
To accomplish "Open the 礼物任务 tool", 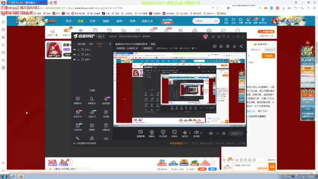I will point(78,127).
